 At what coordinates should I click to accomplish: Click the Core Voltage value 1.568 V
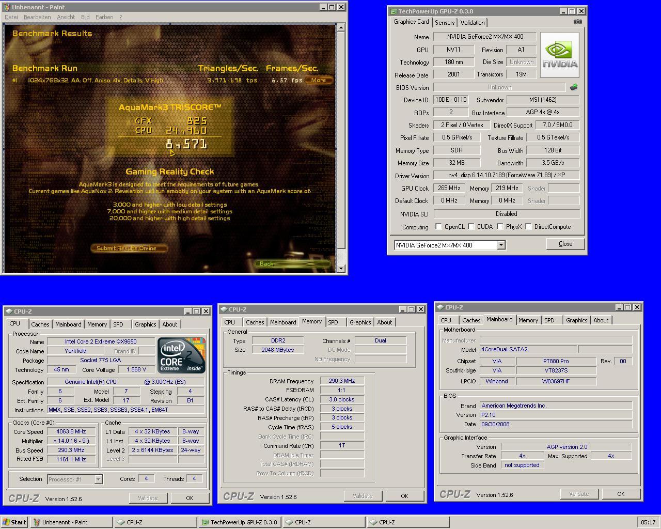coord(136,370)
